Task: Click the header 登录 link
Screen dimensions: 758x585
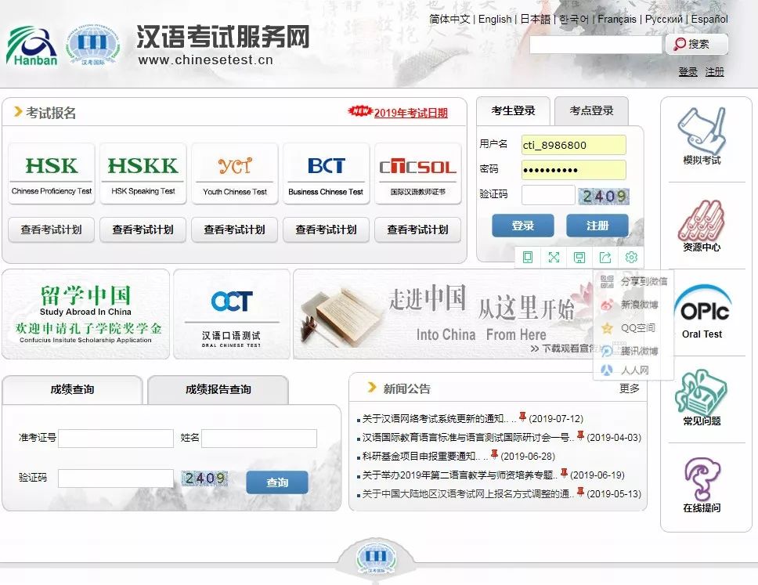Action: [x=688, y=72]
